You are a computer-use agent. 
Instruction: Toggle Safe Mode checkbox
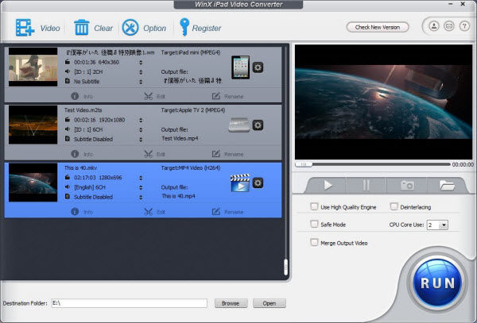(x=314, y=224)
